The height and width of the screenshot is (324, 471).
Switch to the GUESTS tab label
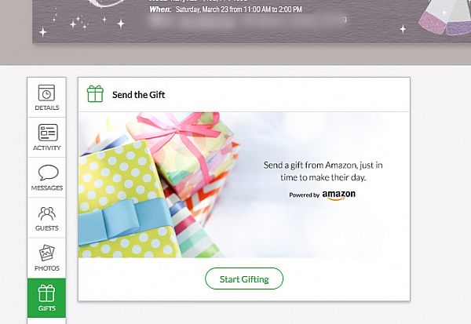[x=47, y=228]
